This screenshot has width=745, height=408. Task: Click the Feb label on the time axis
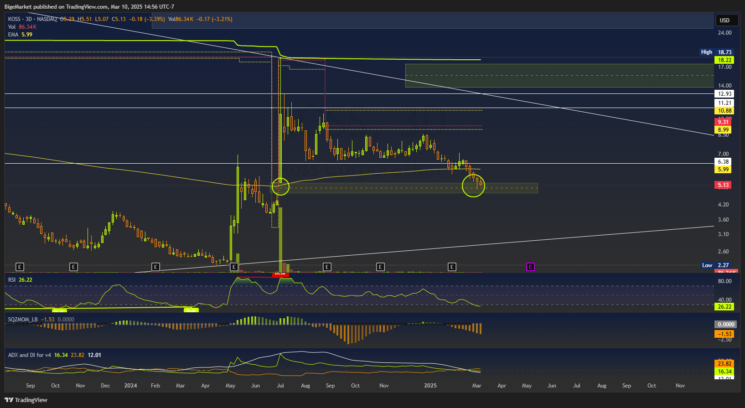155,386
